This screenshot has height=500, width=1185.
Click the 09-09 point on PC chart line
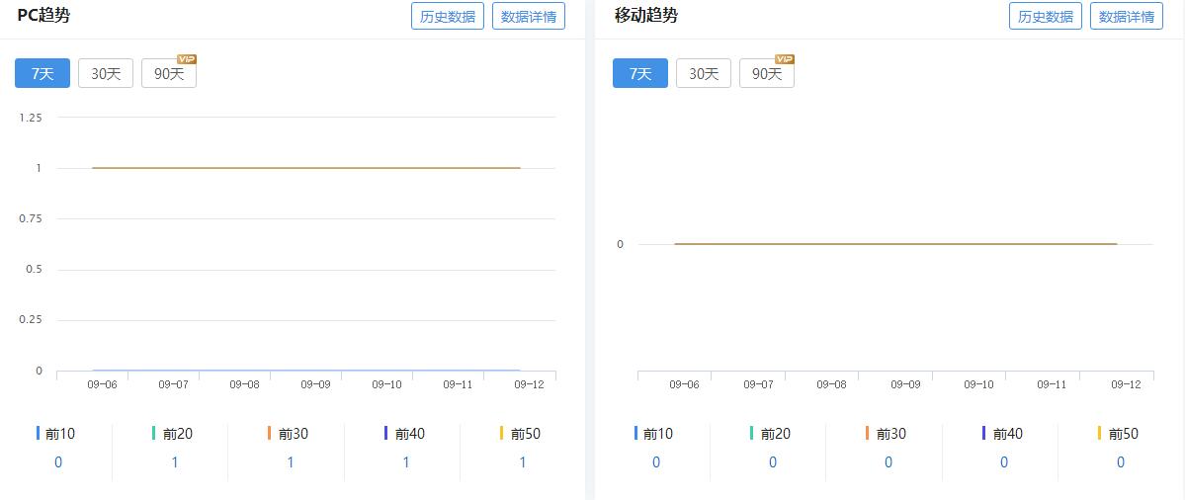pyautogui.click(x=315, y=168)
